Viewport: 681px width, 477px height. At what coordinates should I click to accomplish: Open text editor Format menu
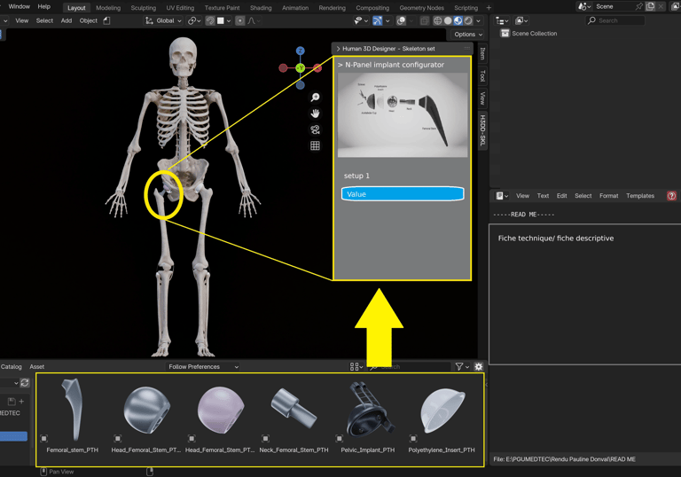[x=609, y=196]
